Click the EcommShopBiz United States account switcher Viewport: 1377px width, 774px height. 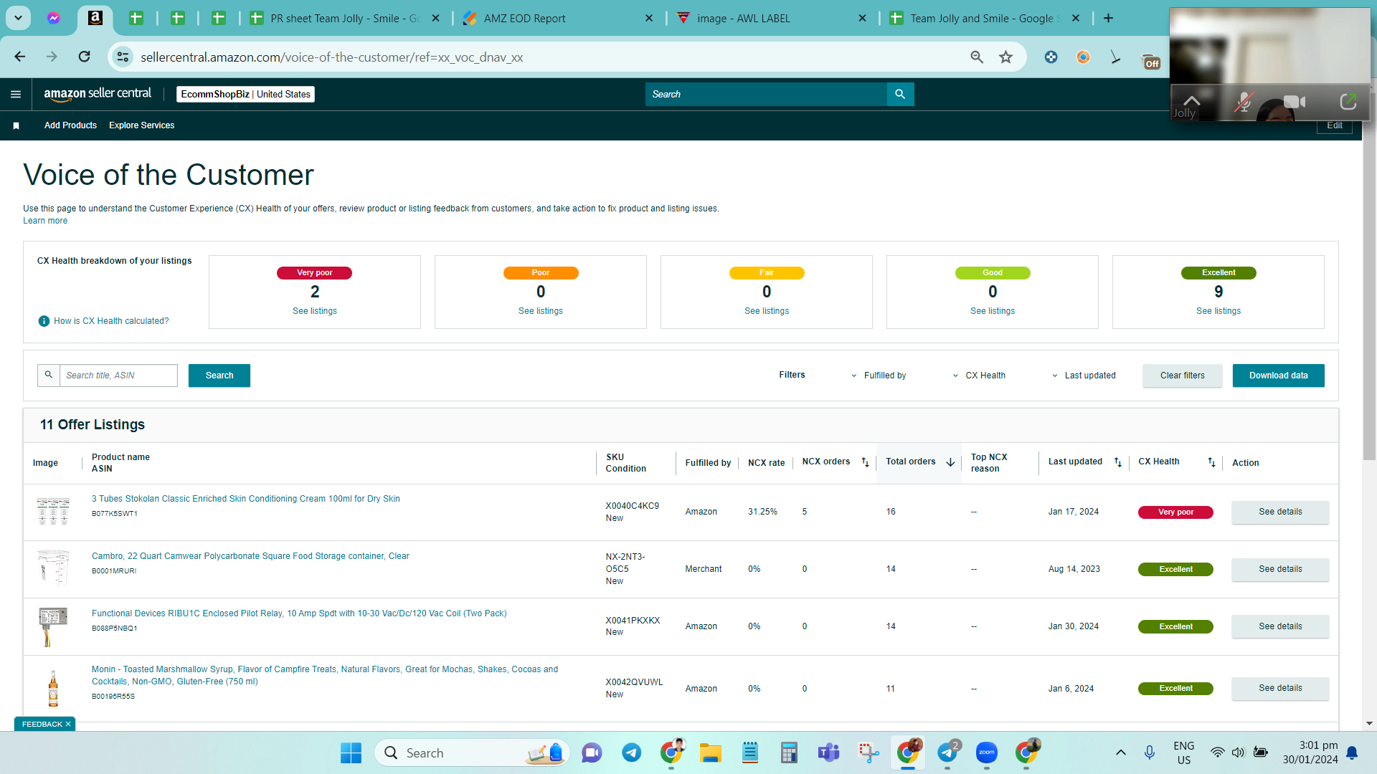tap(245, 94)
